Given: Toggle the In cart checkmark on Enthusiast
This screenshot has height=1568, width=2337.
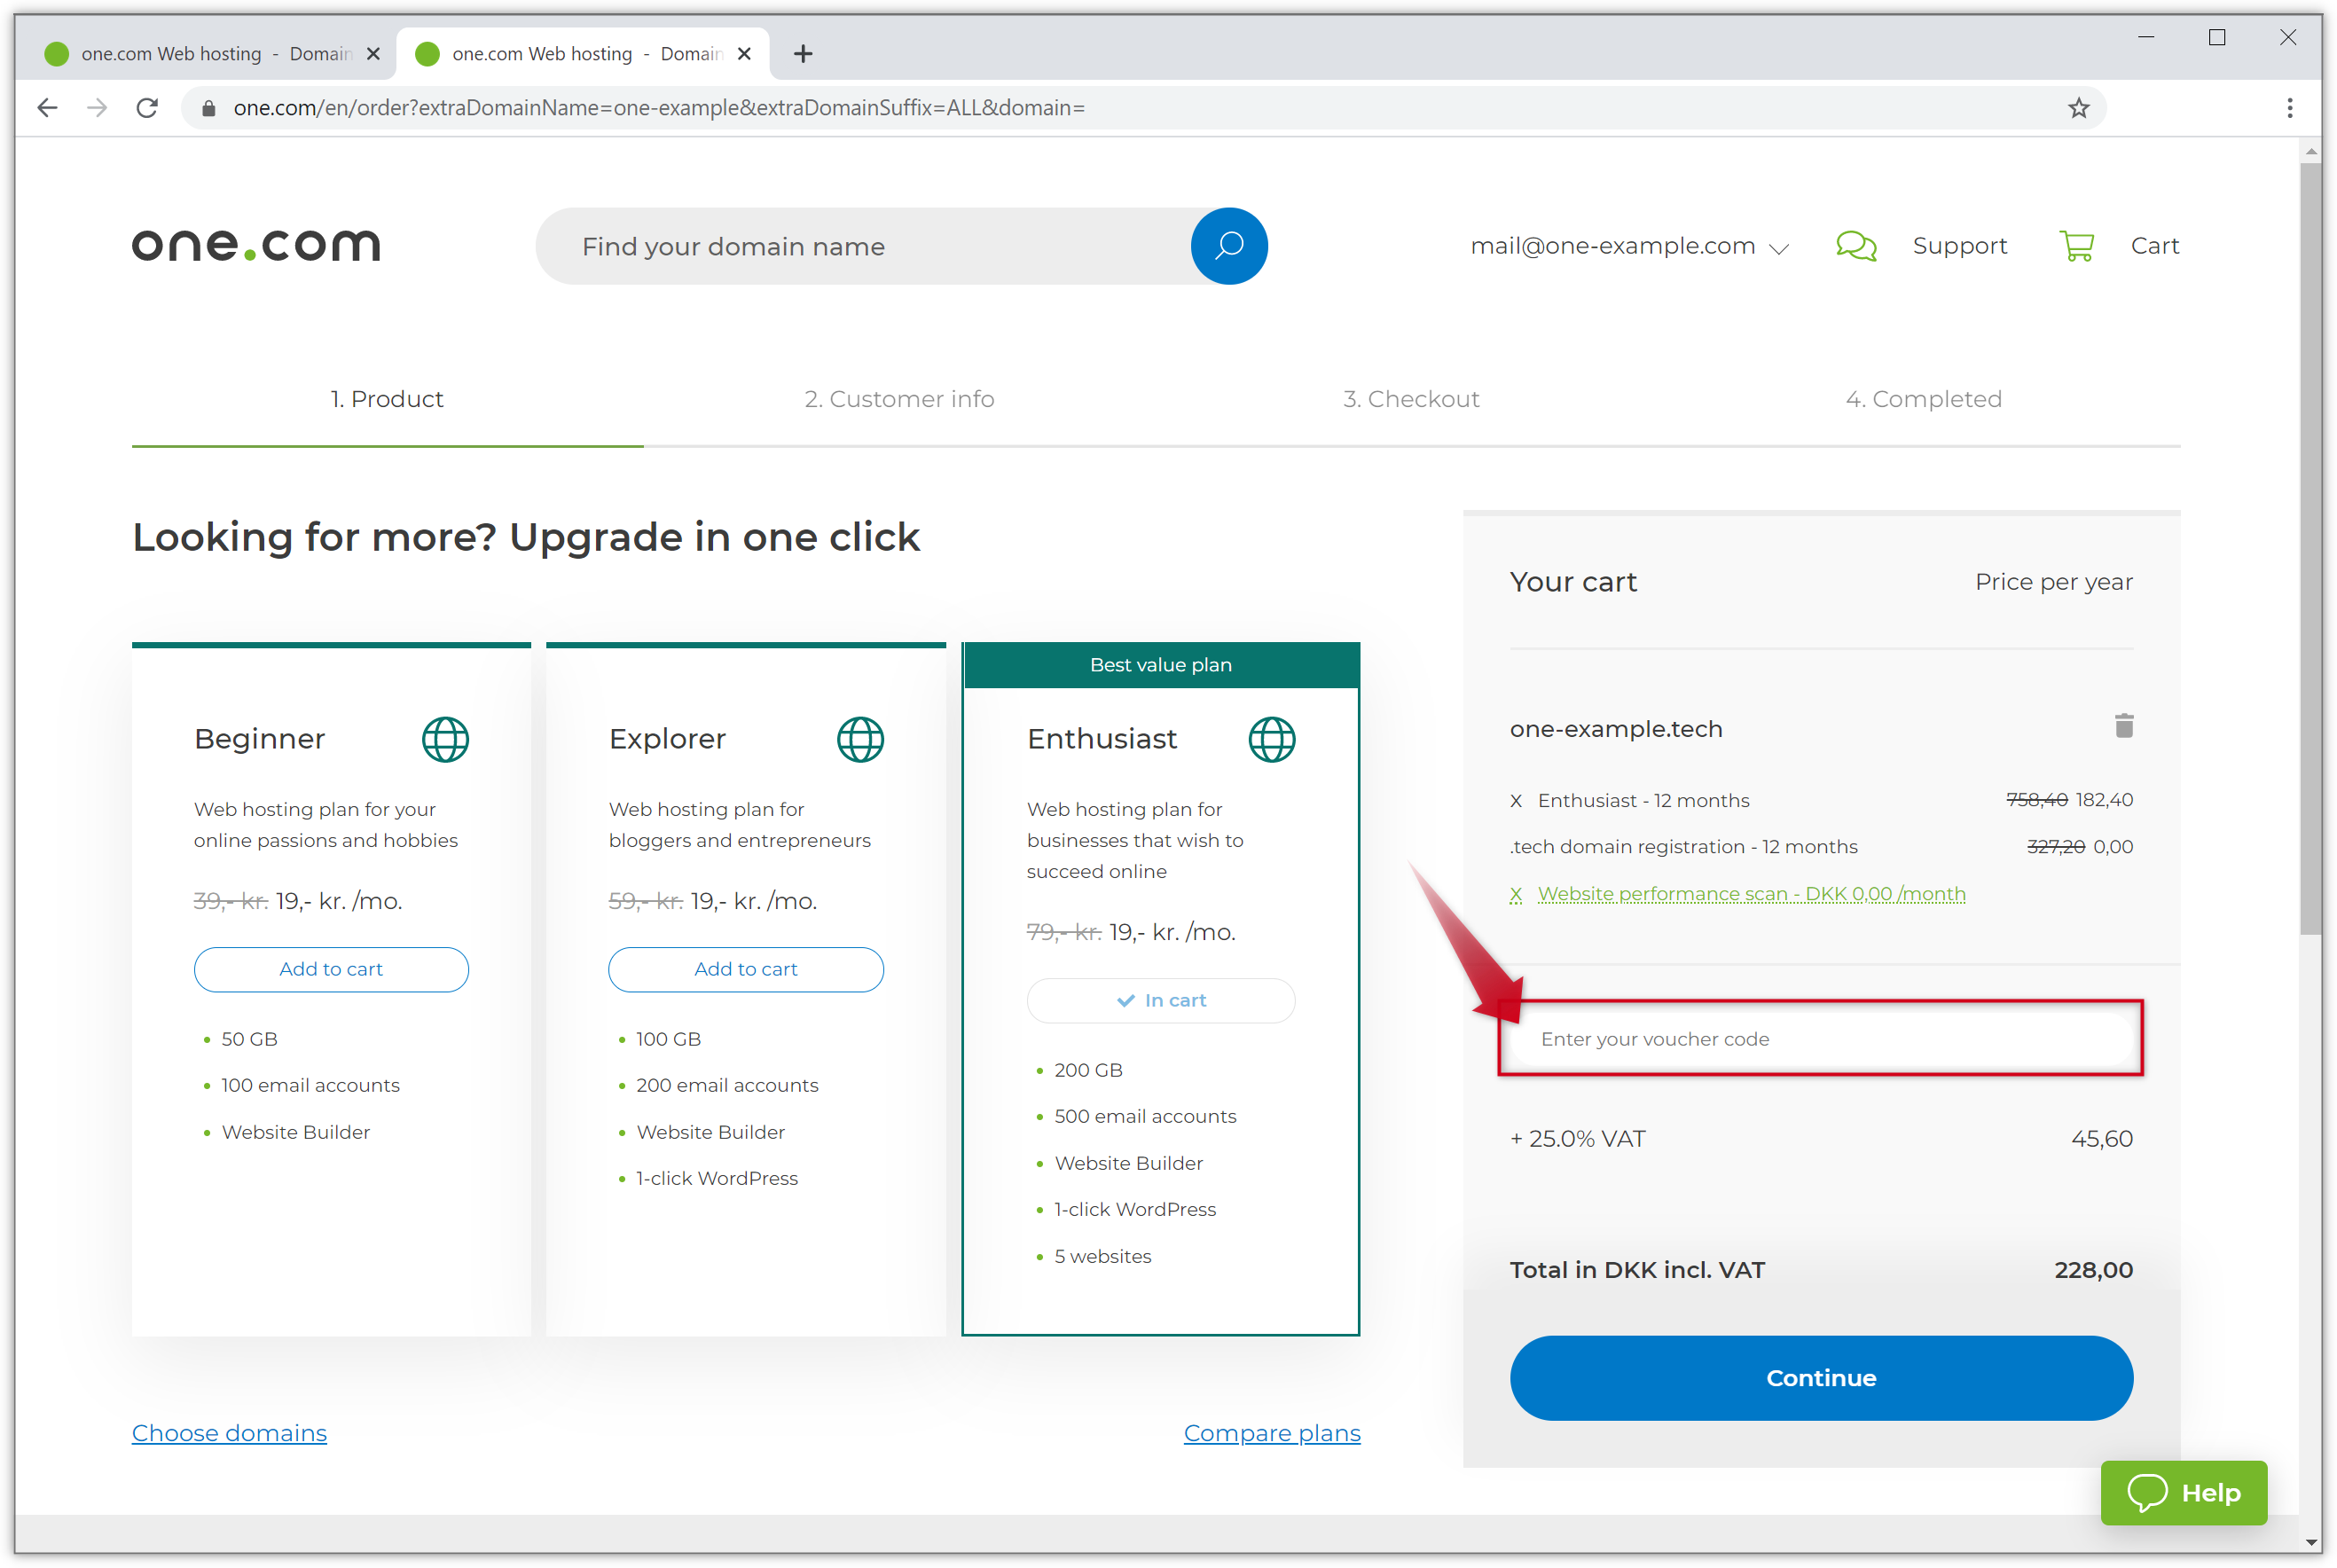Looking at the screenshot, I should point(1160,998).
